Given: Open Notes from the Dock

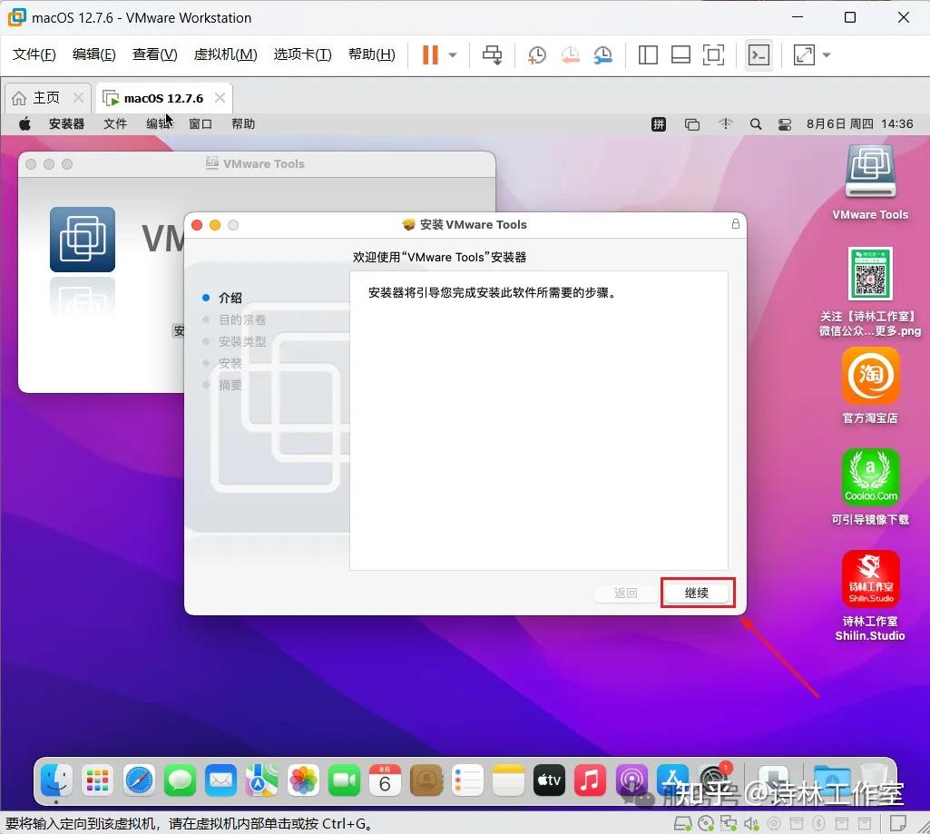Looking at the screenshot, I should [x=508, y=780].
